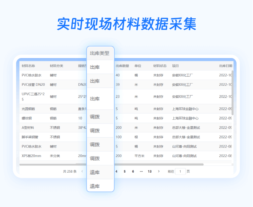Go to the next page using the right arrow

[158, 171]
